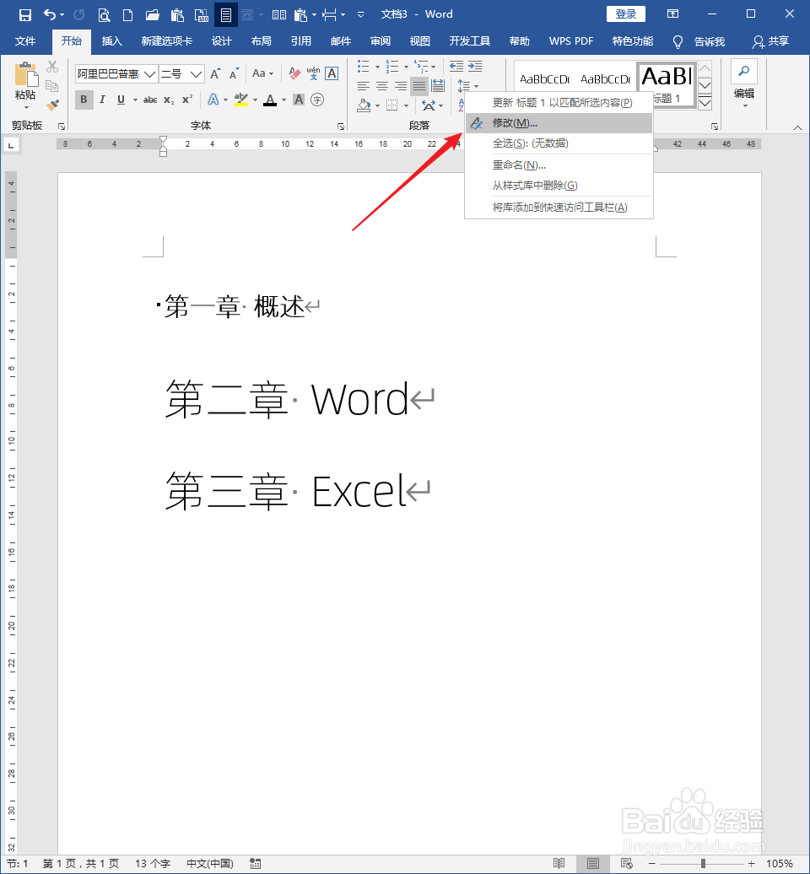Select 更新 标题 1 以匹配所选内容(P)
The height and width of the screenshot is (874, 810).
(559, 103)
